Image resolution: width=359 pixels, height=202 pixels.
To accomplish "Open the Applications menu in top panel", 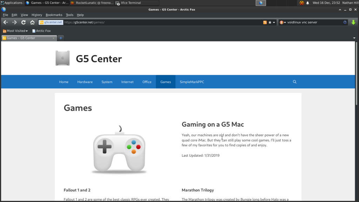I will click(x=12, y=3).
